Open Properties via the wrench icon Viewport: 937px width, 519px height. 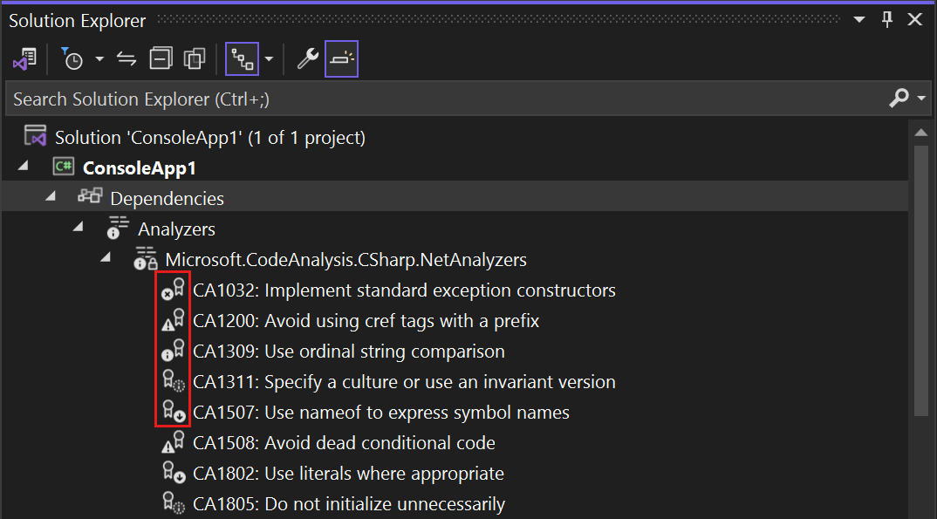click(x=306, y=58)
